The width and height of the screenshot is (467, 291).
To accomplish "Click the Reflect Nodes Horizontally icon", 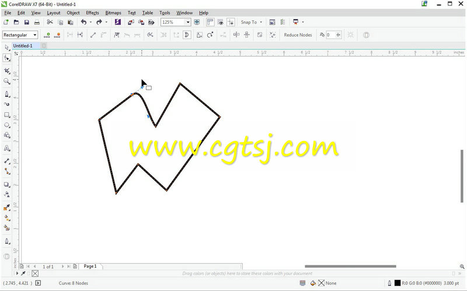I will (x=236, y=35).
